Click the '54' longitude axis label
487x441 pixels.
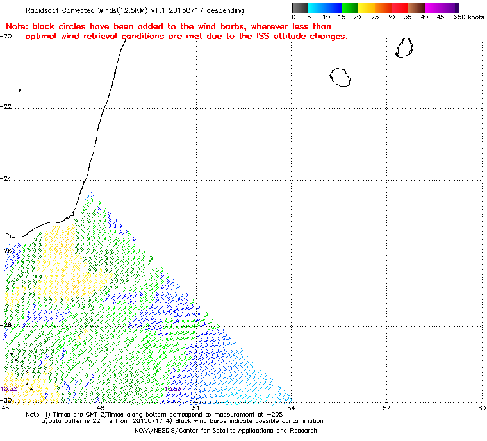(291, 408)
